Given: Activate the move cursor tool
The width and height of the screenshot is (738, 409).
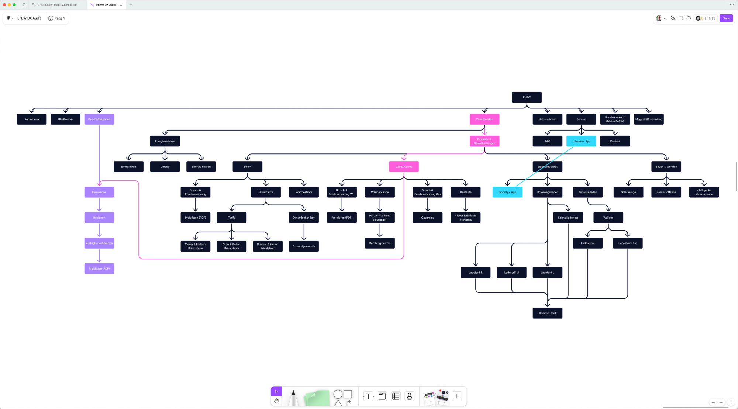Looking at the screenshot, I should pyautogui.click(x=276, y=391).
